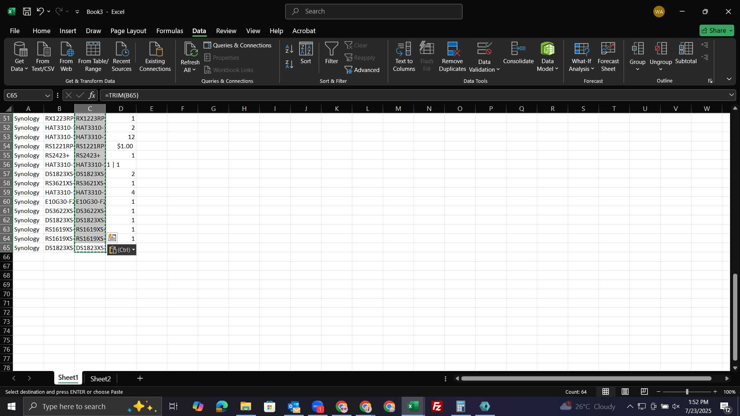Click the formula bar with =TRIM(B65)
Screen dimensions: 740x416
[414, 95]
